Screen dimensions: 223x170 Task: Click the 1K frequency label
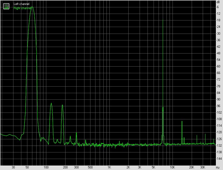point(109,167)
